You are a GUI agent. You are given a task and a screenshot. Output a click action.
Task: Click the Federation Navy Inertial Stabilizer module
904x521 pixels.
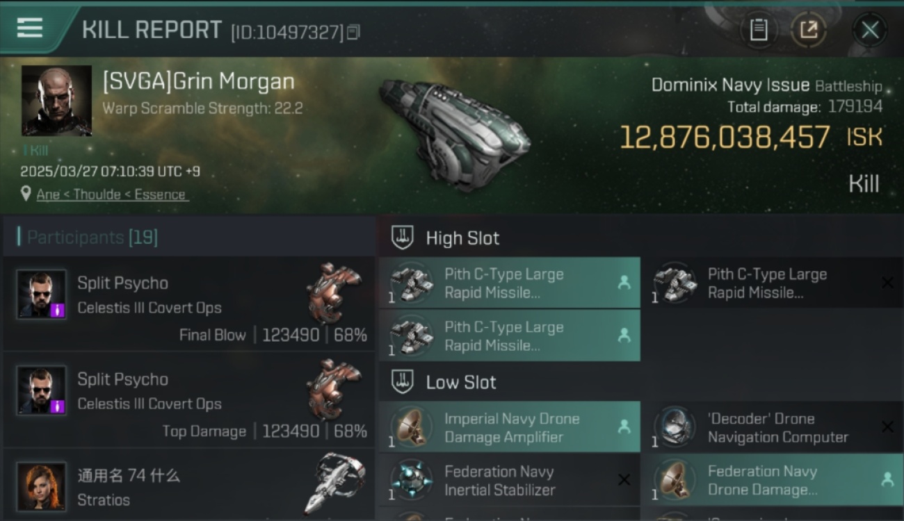click(x=510, y=480)
